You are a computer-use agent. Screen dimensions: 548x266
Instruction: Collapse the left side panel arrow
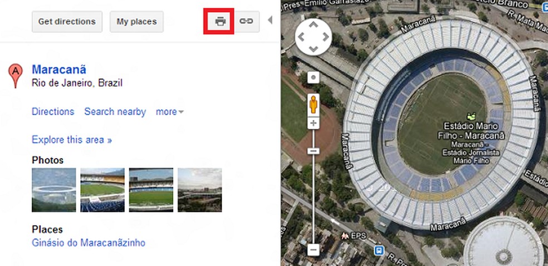pyautogui.click(x=271, y=21)
